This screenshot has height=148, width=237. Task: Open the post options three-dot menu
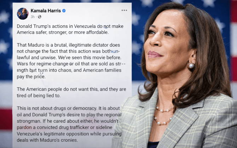pyautogui.click(x=124, y=10)
